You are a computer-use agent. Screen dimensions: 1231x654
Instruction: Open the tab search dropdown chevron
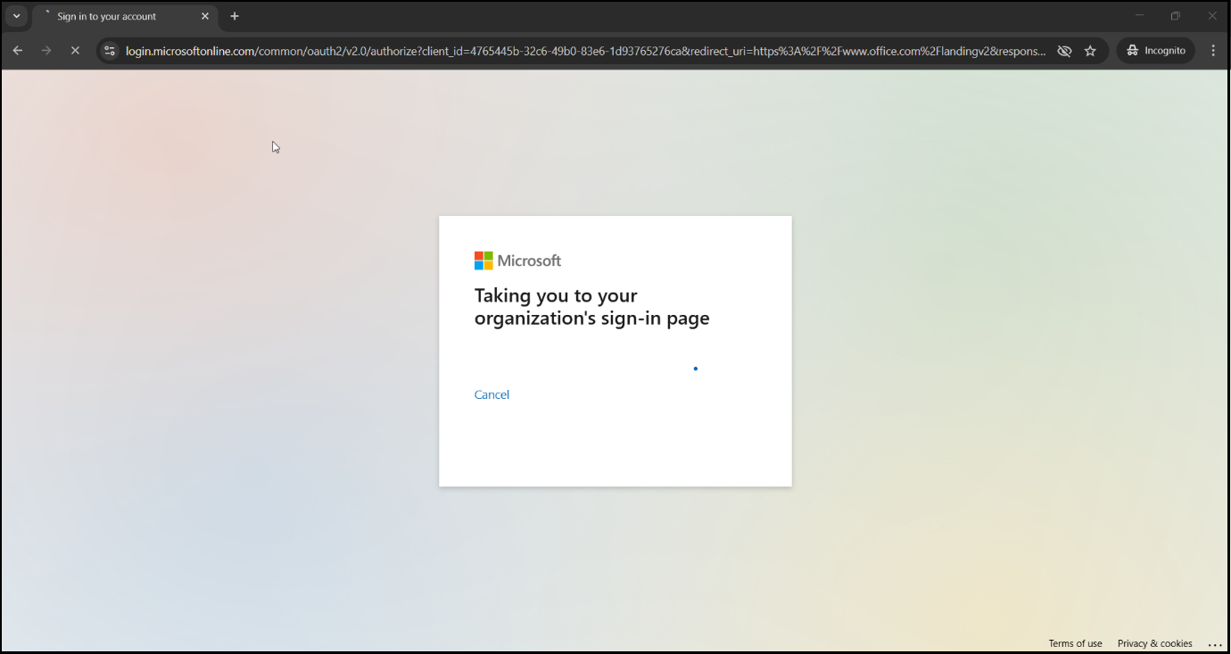tap(16, 16)
